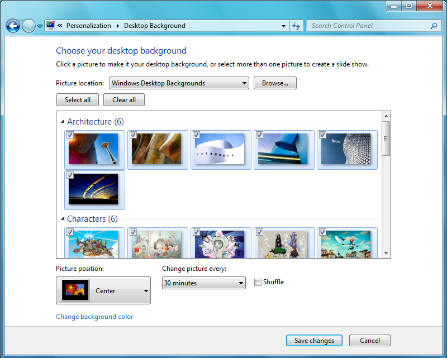Image resolution: width=447 pixels, height=358 pixels.
Task: Uncheck the first Architecture wallpaper checkbox
Action: 70,135
